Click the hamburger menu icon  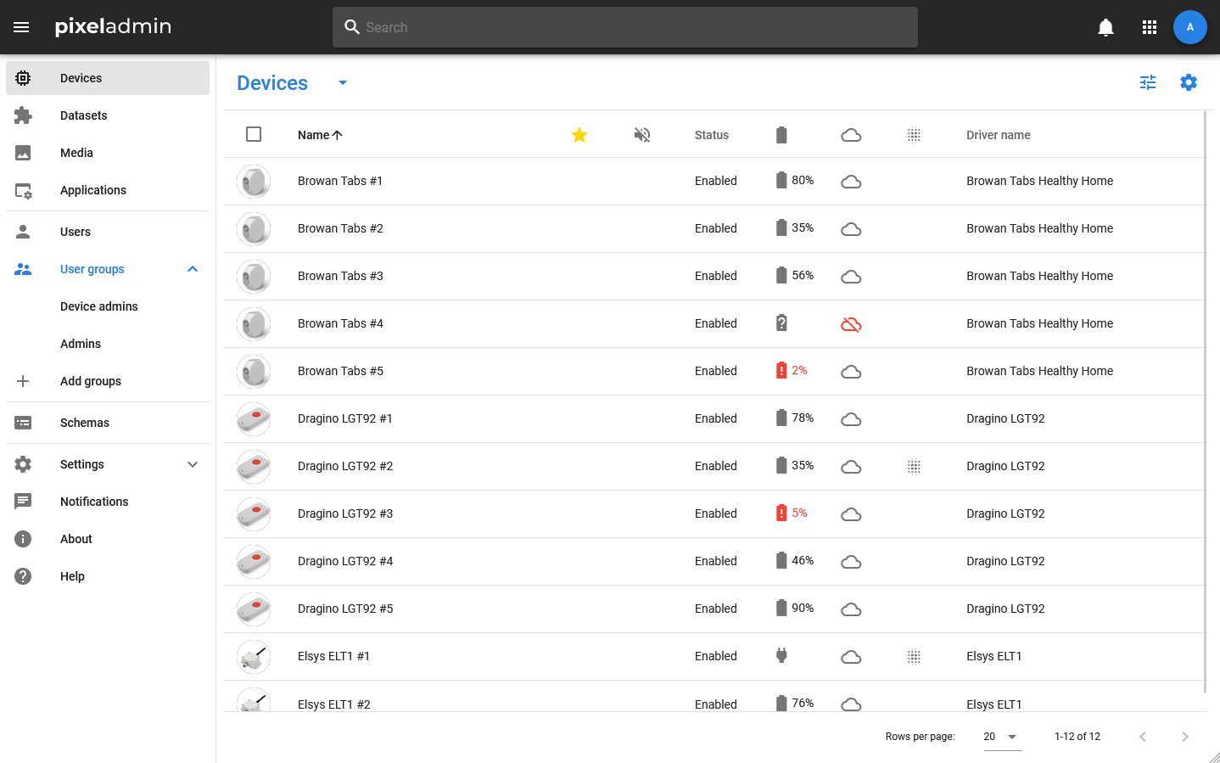tap(21, 27)
